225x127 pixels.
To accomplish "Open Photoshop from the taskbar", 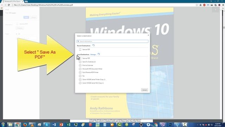I will (170, 125).
